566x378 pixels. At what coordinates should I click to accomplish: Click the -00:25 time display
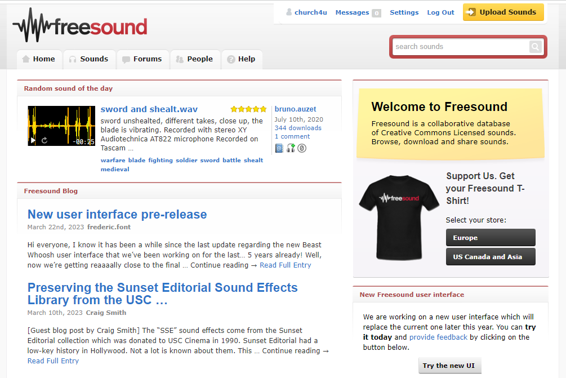coord(84,142)
